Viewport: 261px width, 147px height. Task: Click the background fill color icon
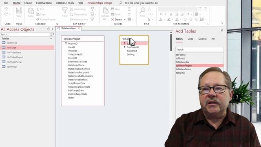(177, 20)
